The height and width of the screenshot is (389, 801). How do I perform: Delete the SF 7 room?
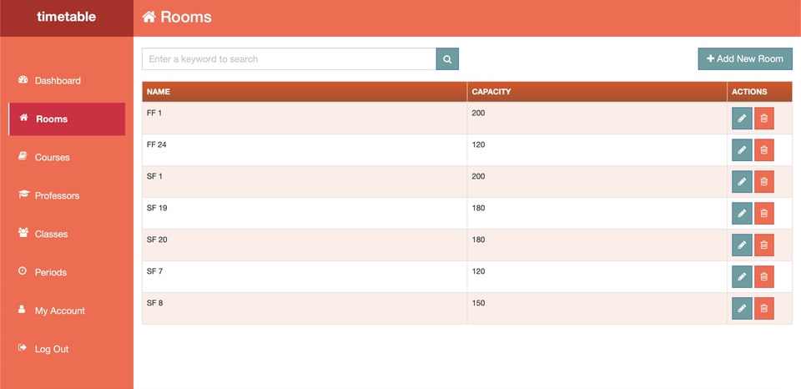(763, 276)
